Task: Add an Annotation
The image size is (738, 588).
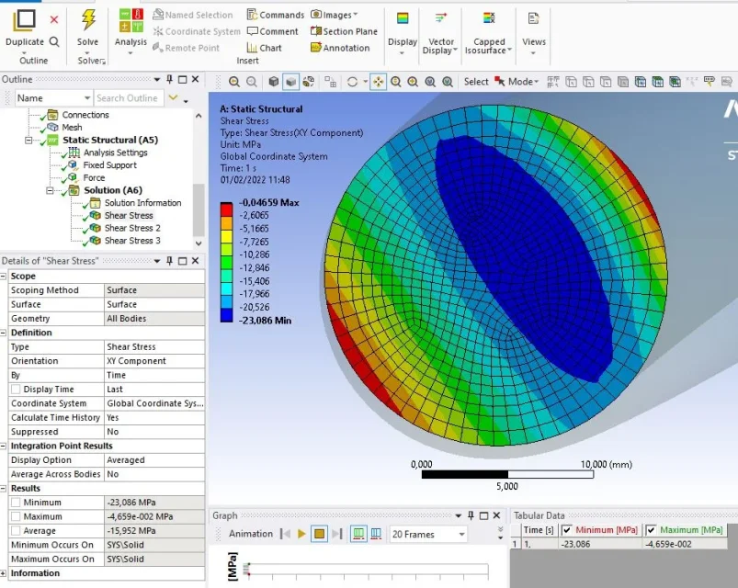Action: click(340, 48)
